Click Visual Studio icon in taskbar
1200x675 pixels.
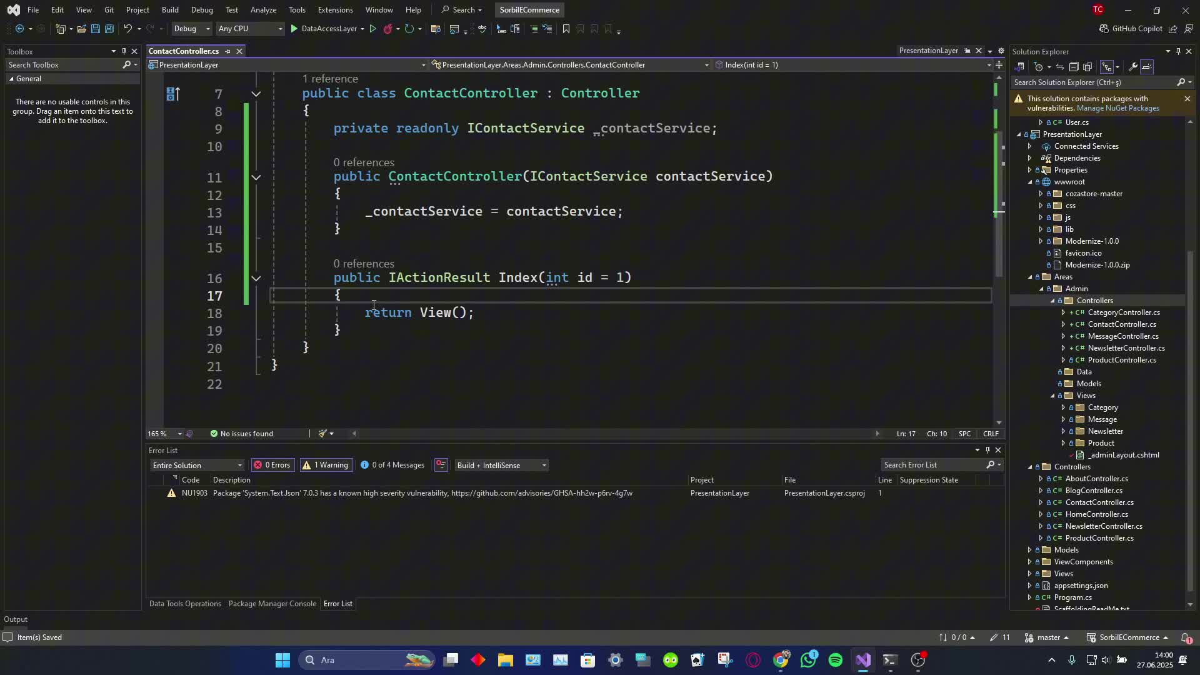tap(863, 660)
